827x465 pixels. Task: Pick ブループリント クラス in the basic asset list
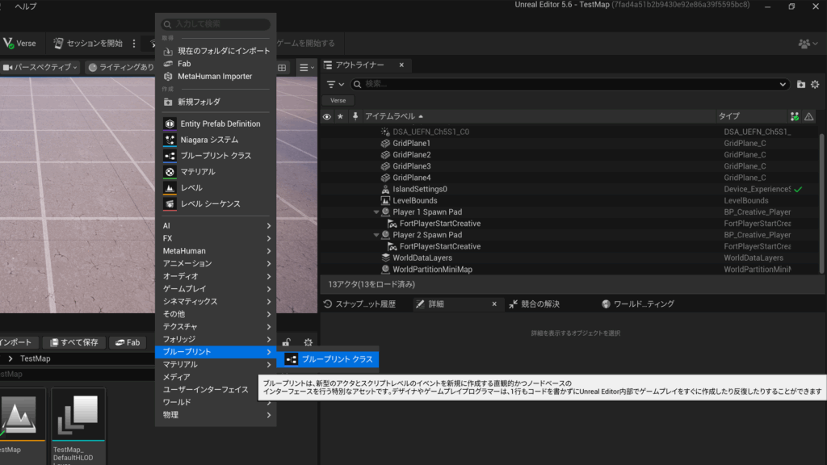point(216,156)
